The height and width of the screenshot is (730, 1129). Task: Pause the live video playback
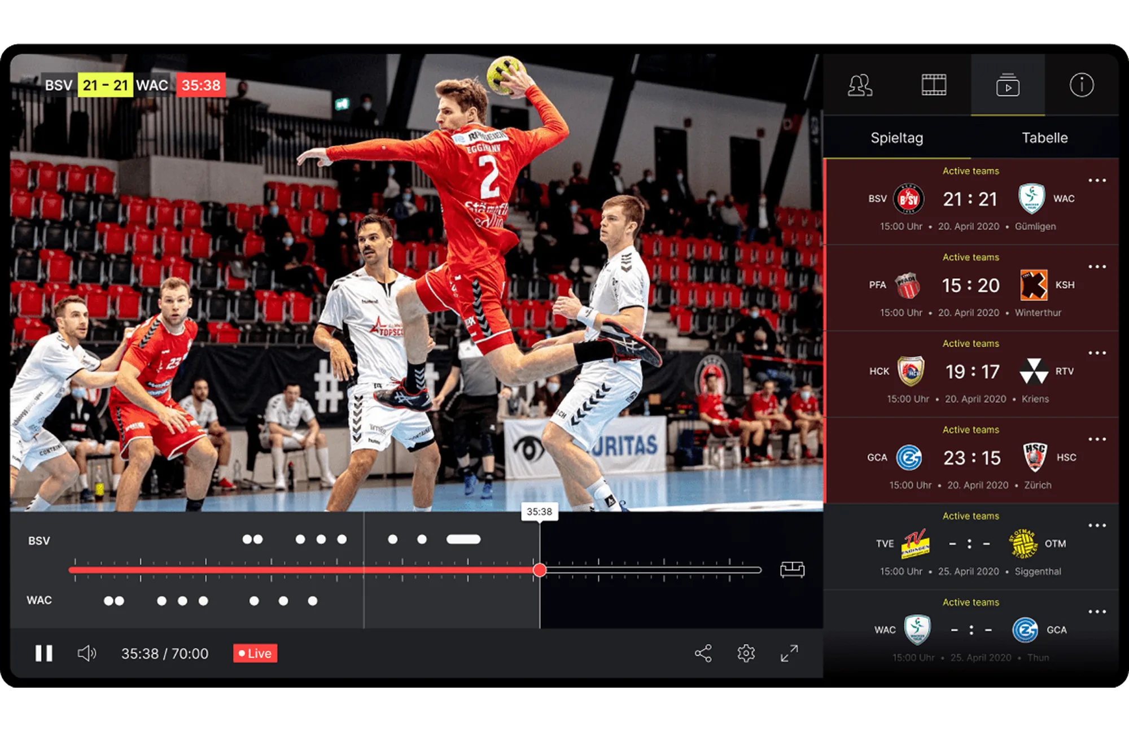point(43,653)
